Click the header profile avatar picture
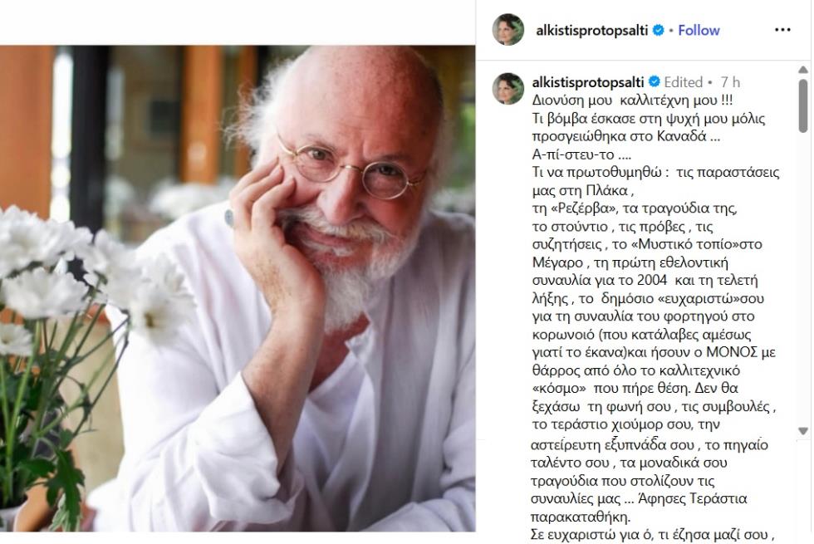 [508, 30]
